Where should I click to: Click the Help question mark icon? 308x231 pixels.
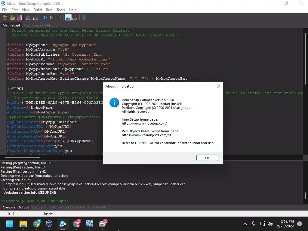click(84, 17)
